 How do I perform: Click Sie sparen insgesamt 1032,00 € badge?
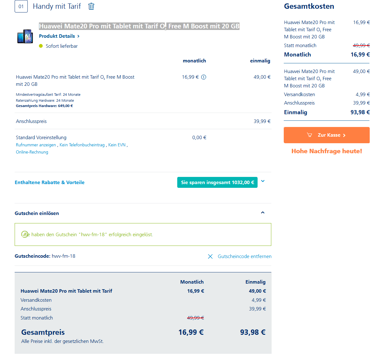217,183
